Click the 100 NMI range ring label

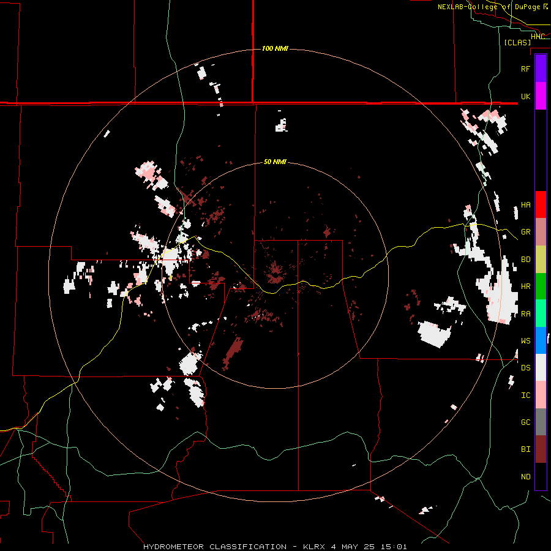tap(275, 48)
